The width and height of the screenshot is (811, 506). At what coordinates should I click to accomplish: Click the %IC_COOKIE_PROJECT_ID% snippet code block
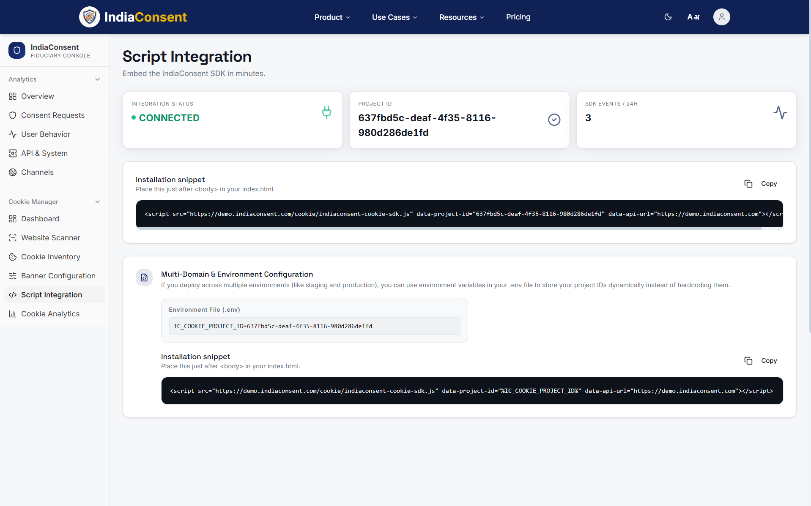click(472, 391)
